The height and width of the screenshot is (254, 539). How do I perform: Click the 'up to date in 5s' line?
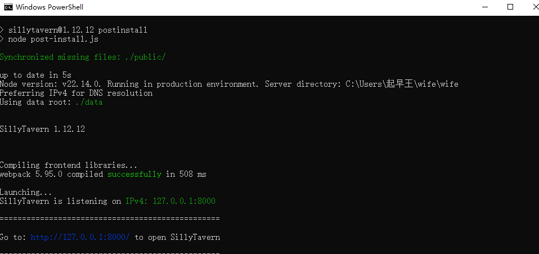[x=36, y=75]
